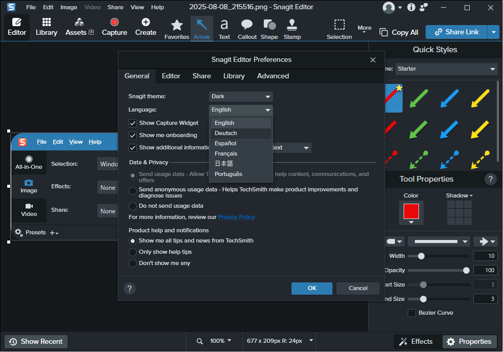Viewport: 503px width, 352px height.
Task: Click the Width slider handle
Action: point(422,256)
